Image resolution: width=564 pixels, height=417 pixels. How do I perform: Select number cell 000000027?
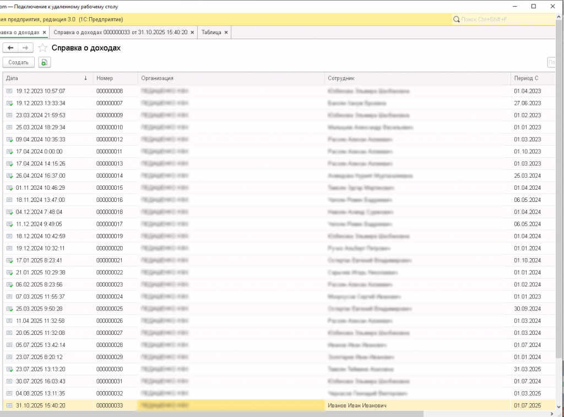pos(115,333)
